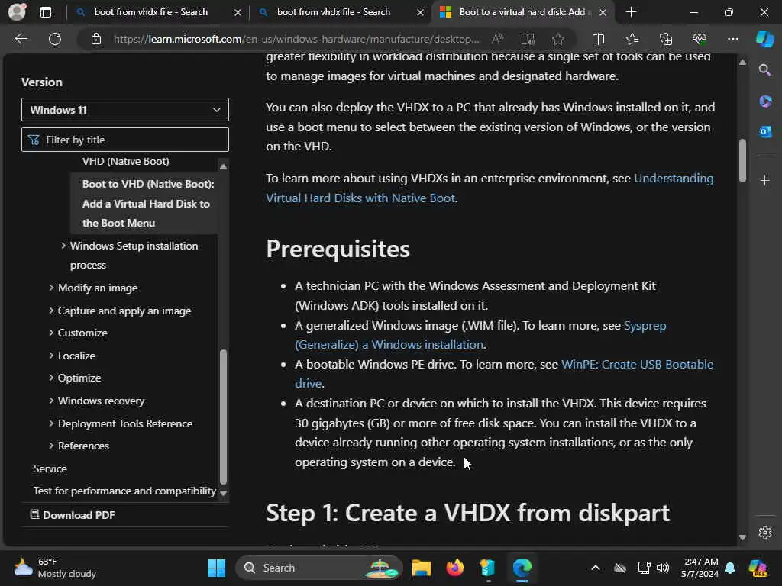Open Understanding Virtual Hard Disks with Native Boot link
Image resolution: width=782 pixels, height=586 pixels.
point(490,188)
